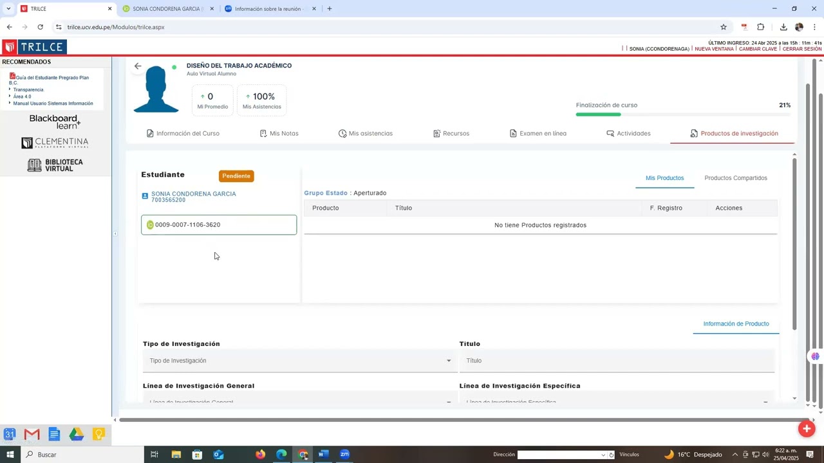824x463 pixels.
Task: Open Guía del Estudiante Pregrado Plan link
Action: 49,80
